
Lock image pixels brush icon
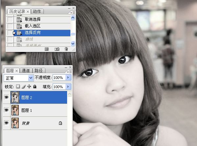coord(23,86)
